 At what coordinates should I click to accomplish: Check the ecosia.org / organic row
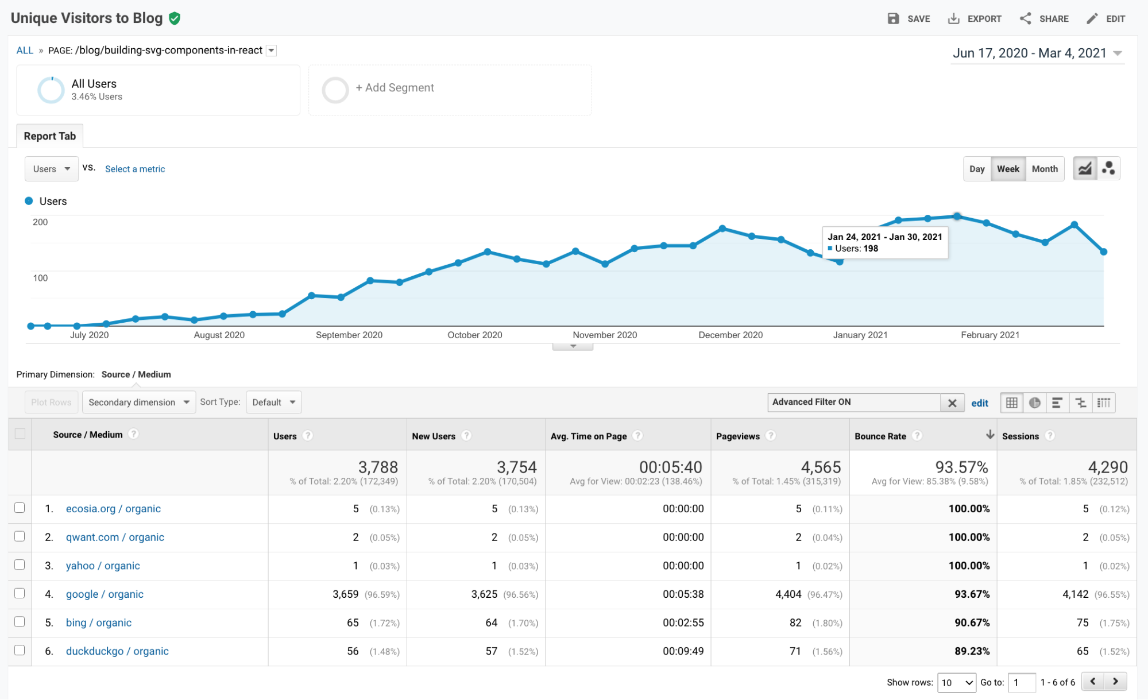[20, 508]
